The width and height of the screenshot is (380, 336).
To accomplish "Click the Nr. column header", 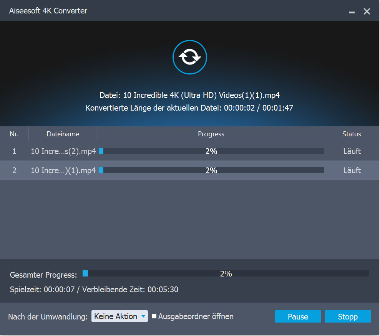I will [x=14, y=134].
